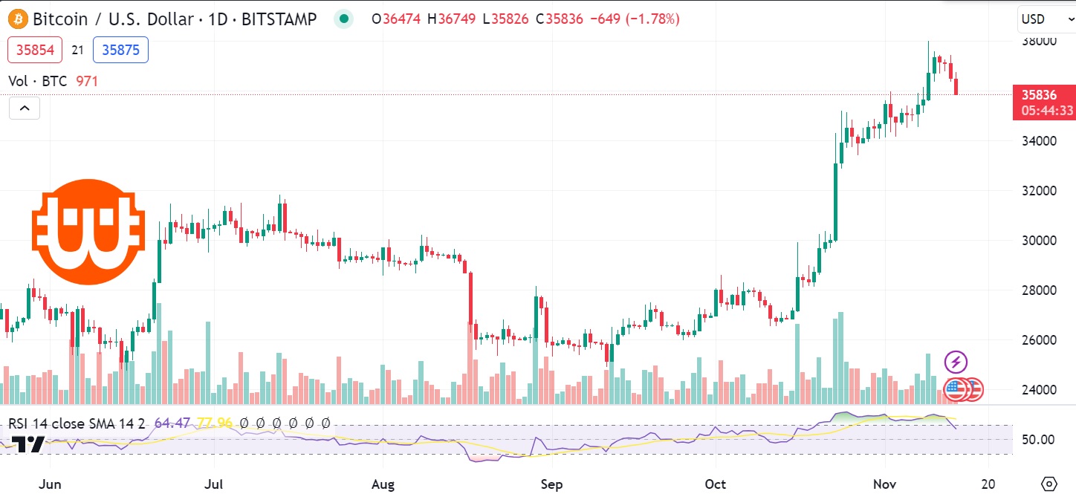This screenshot has height=494, width=1076.
Task: Click the purple RSI value 64.47
Action: coord(170,423)
